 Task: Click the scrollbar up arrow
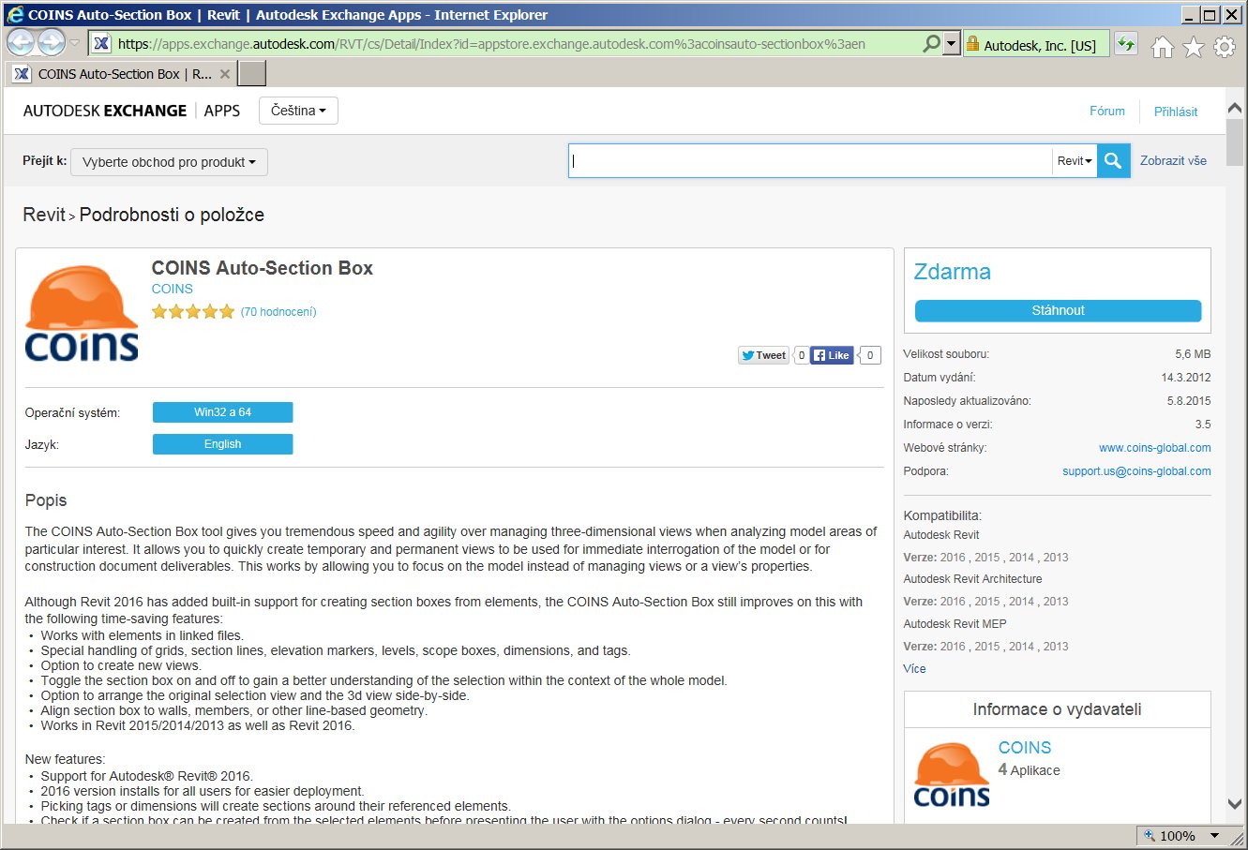click(x=1234, y=108)
